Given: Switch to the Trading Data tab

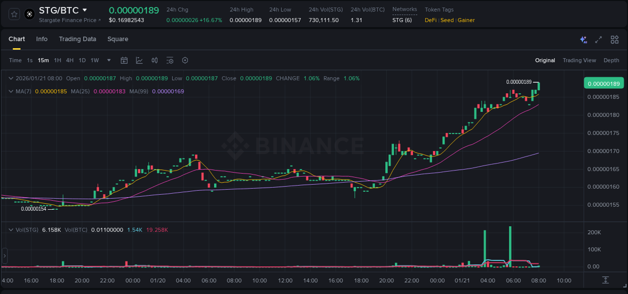Looking at the screenshot, I should pos(77,39).
